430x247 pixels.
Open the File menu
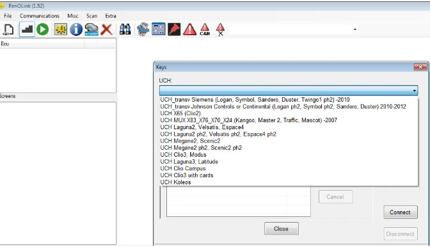point(8,16)
